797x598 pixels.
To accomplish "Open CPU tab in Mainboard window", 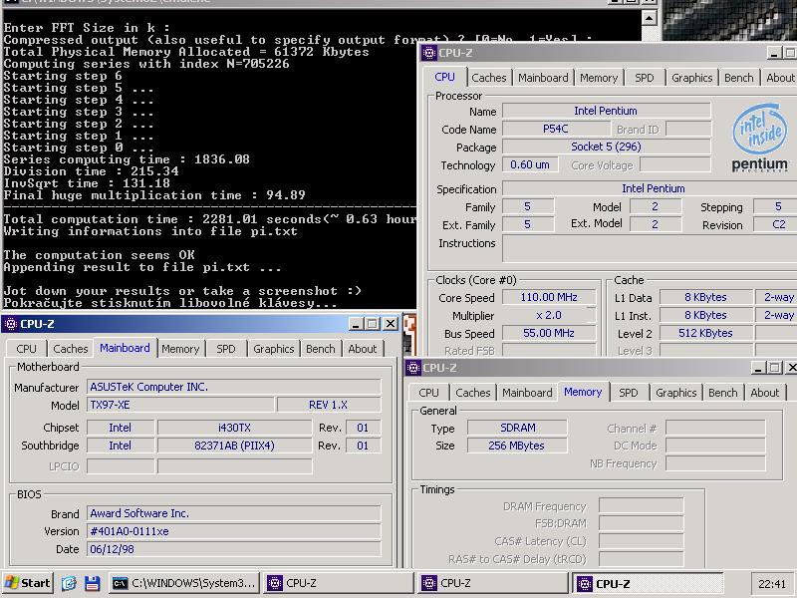I will [x=26, y=349].
